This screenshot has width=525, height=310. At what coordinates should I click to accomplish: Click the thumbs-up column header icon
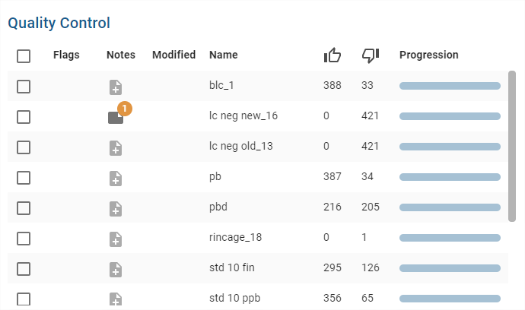(x=332, y=55)
